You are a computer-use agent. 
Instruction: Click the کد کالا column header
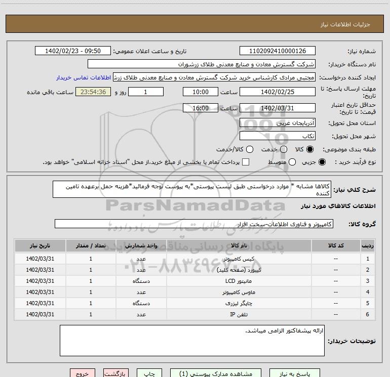[336, 245]
